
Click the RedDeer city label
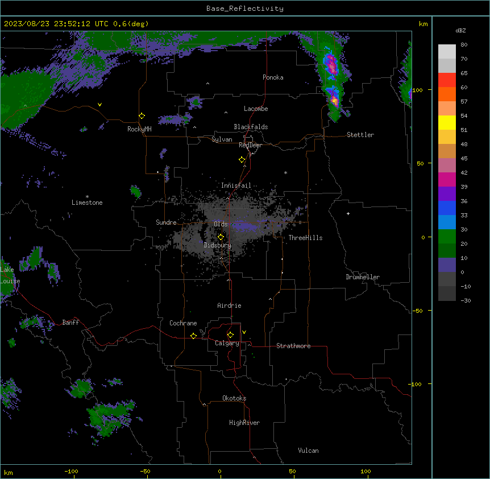pyautogui.click(x=250, y=145)
